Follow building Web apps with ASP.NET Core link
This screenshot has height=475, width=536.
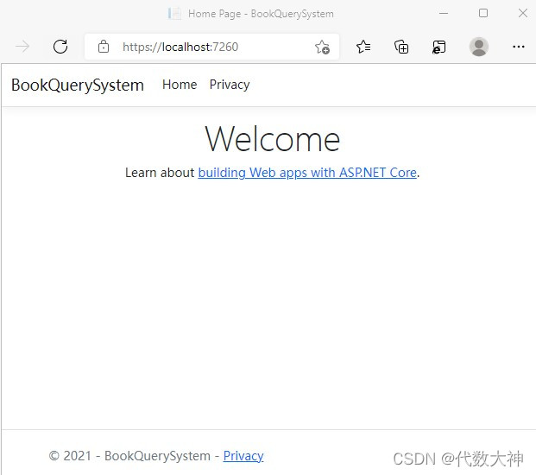point(307,173)
